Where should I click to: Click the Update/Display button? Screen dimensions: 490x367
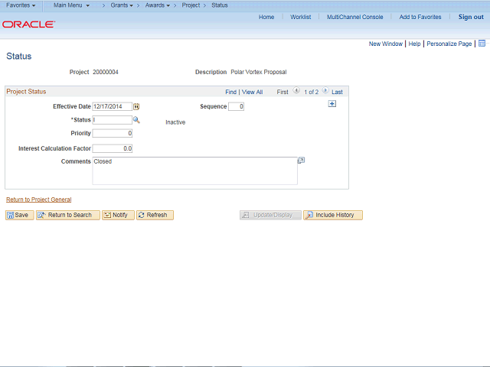270,215
